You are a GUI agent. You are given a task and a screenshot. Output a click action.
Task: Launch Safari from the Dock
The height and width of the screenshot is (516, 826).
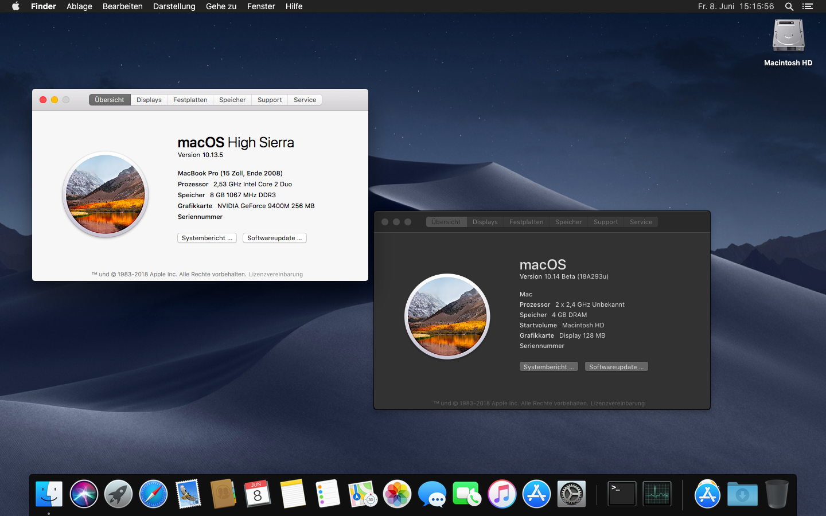click(x=153, y=494)
